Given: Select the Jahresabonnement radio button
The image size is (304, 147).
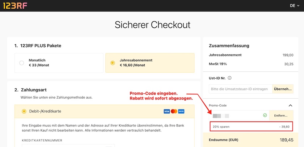Looking at the screenshot, I should coord(113,63).
